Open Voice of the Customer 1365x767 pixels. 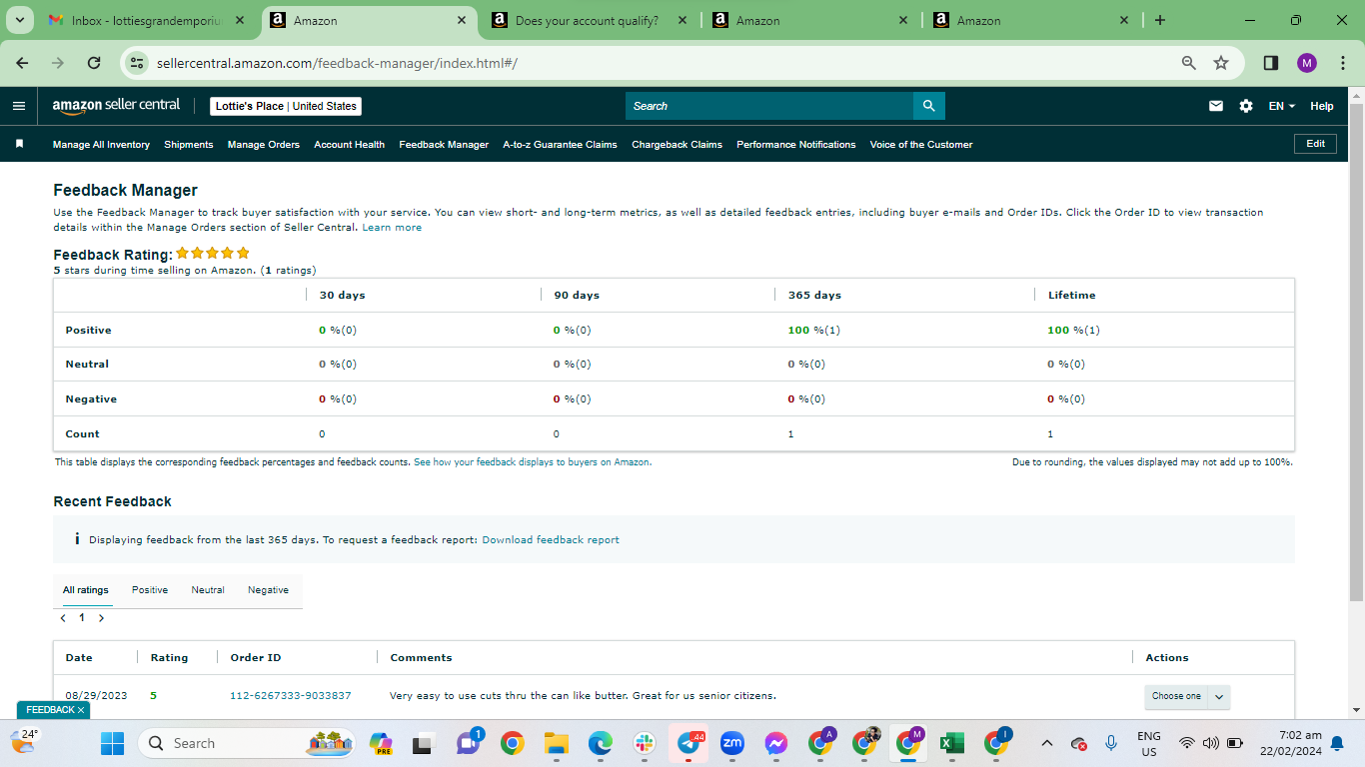tap(921, 144)
